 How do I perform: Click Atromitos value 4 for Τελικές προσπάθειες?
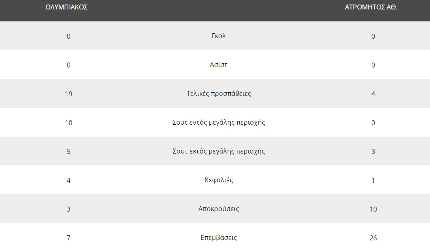pyautogui.click(x=373, y=94)
